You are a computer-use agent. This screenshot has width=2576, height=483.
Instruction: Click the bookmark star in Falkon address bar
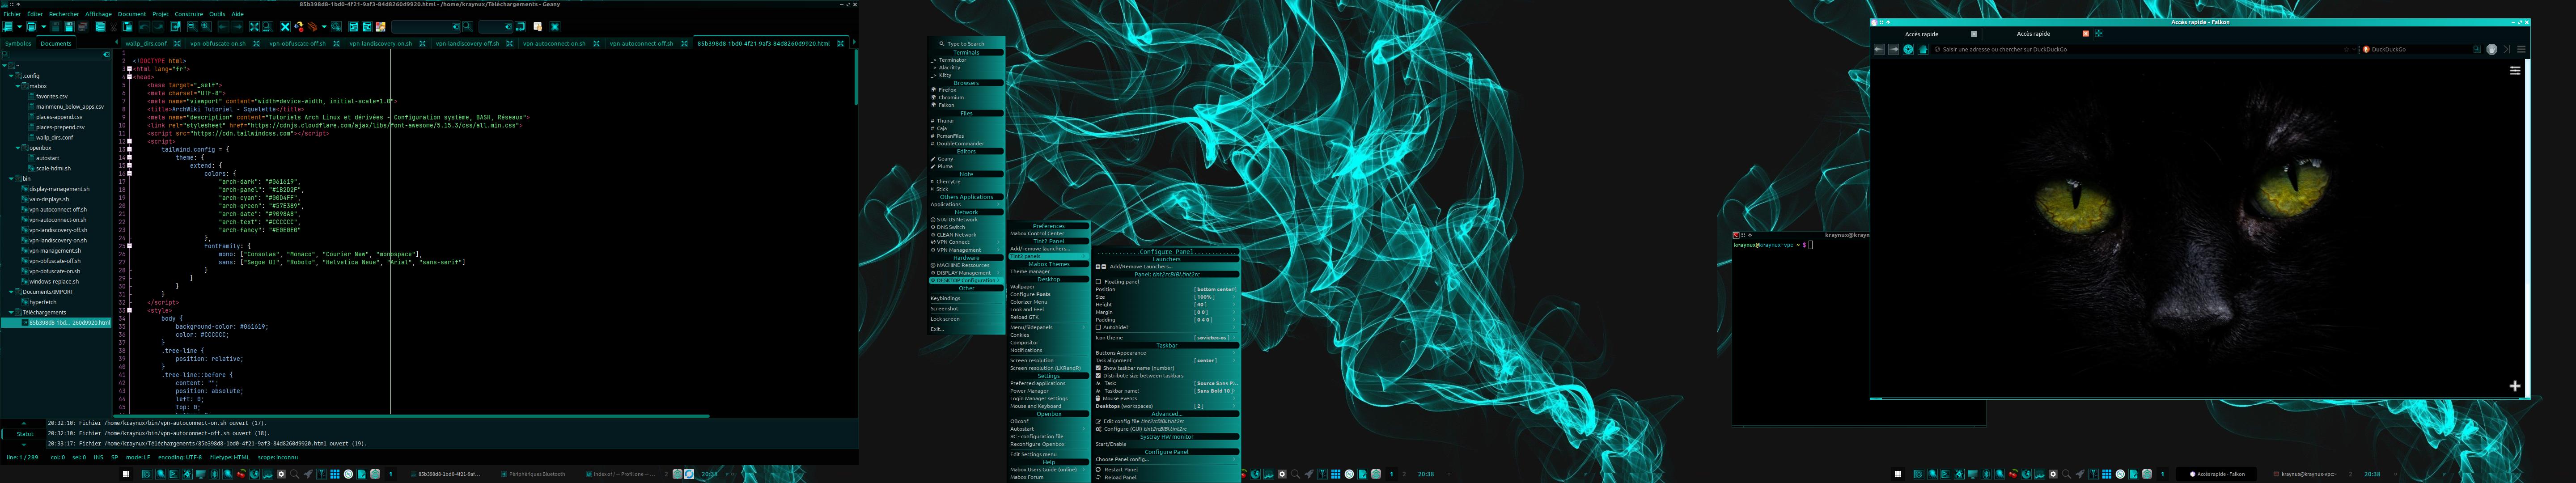(2346, 49)
